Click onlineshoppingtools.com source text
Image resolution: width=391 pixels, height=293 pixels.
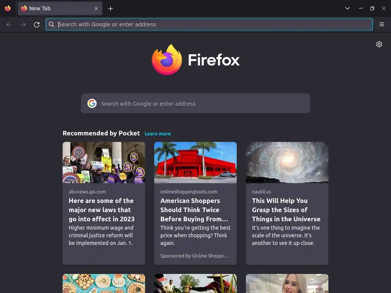pos(189,192)
